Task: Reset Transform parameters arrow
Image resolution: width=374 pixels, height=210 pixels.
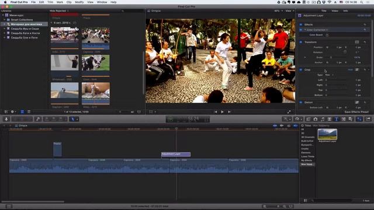Action: pyautogui.click(x=365, y=42)
